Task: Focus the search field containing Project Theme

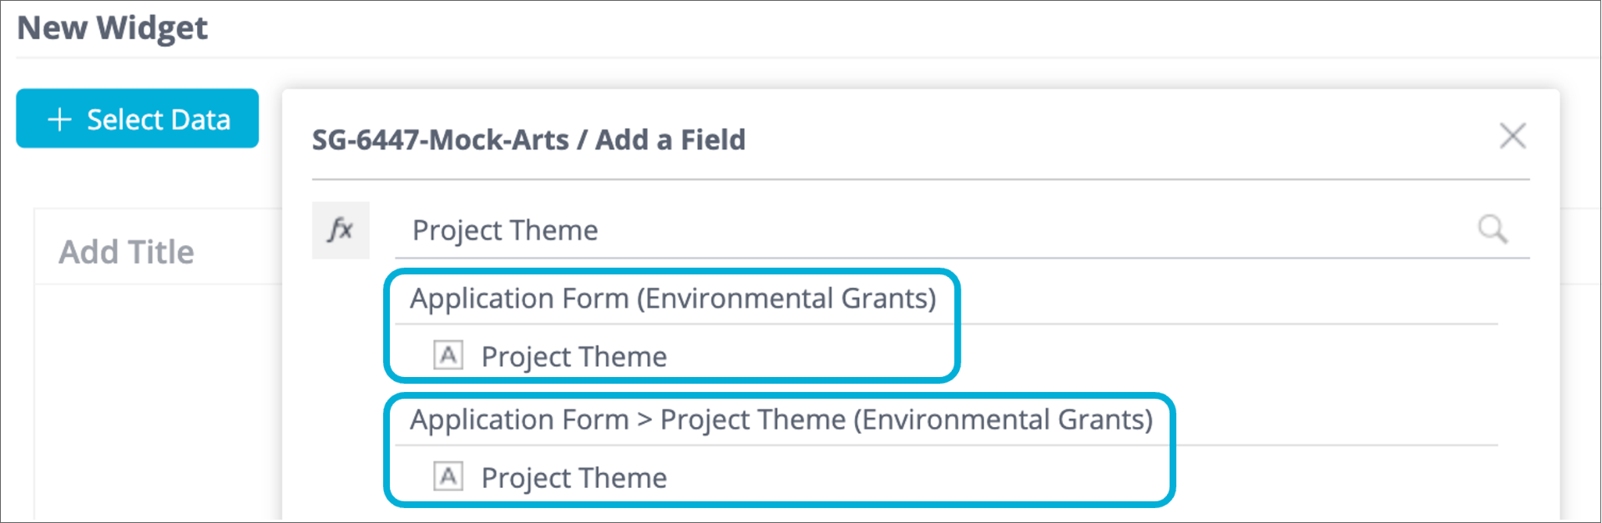Action: [918, 230]
